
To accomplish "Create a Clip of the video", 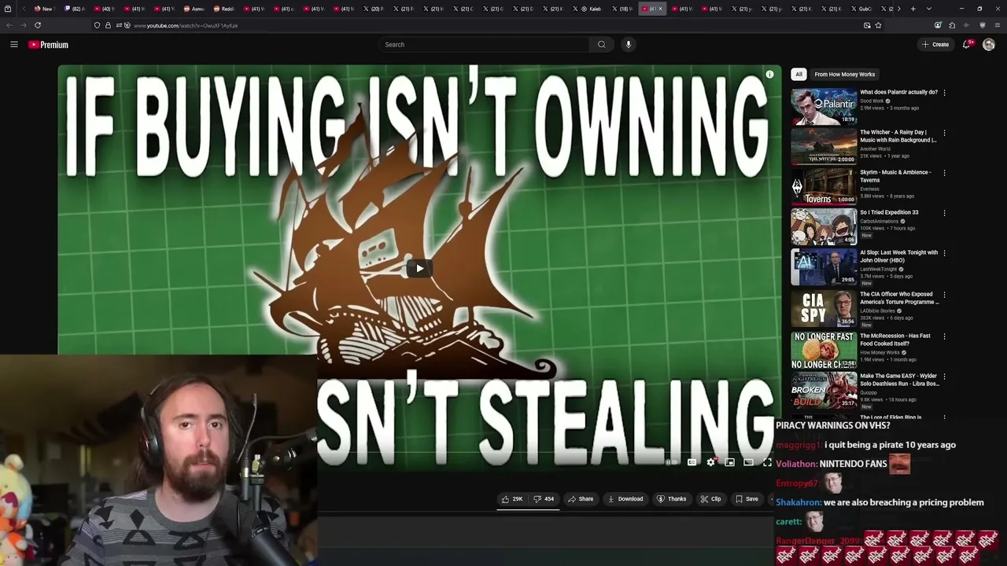I will click(x=710, y=499).
